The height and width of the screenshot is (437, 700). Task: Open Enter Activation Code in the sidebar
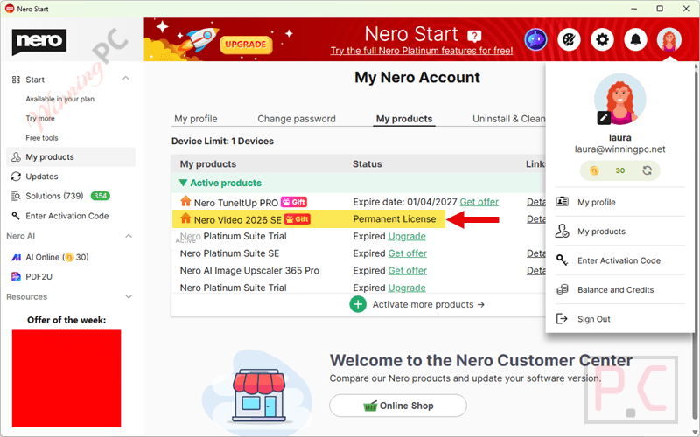[67, 216]
